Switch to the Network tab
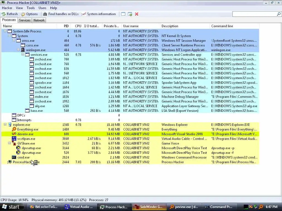The image size is (282, 211). (39, 20)
